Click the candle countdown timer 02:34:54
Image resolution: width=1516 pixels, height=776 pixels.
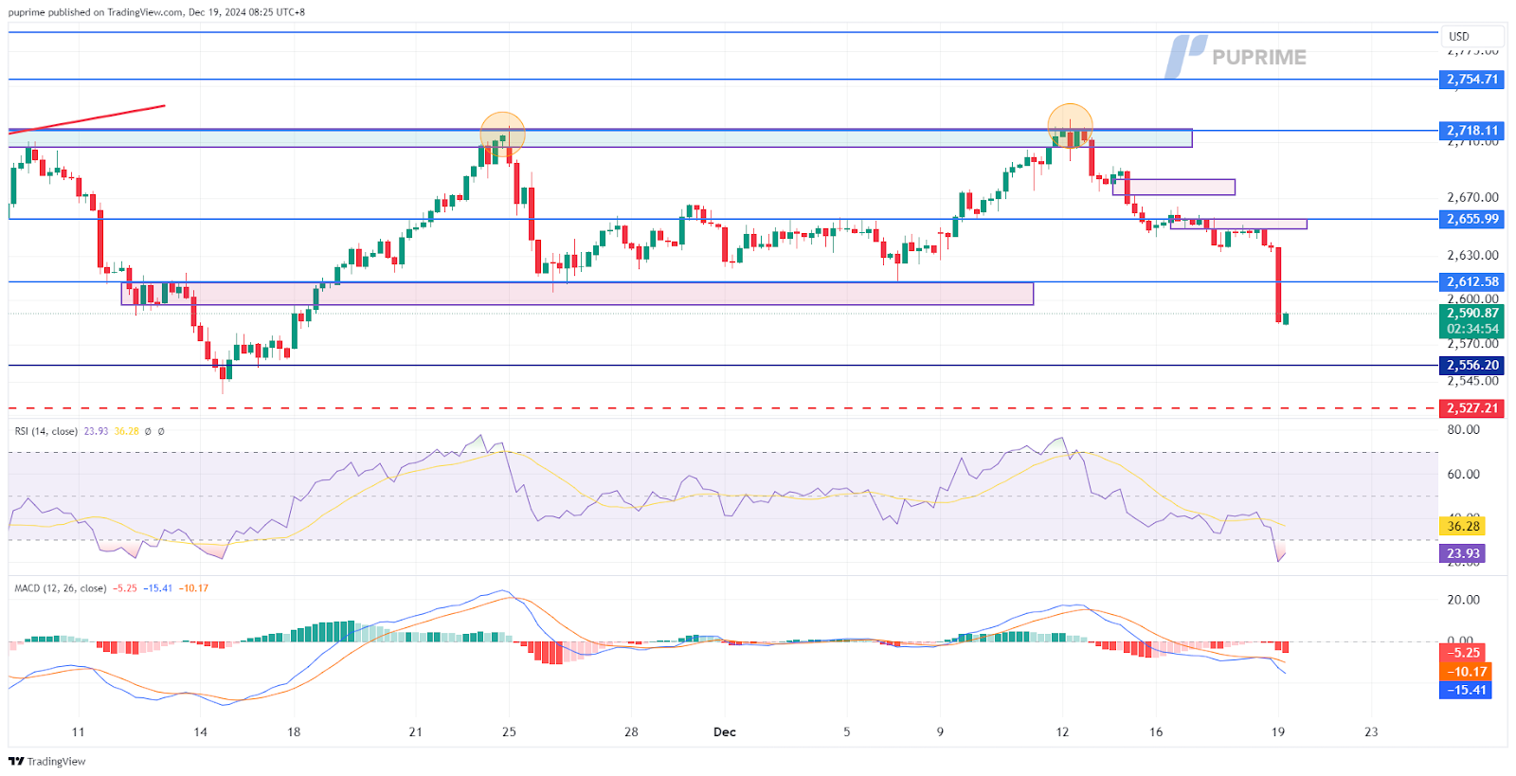click(x=1471, y=329)
